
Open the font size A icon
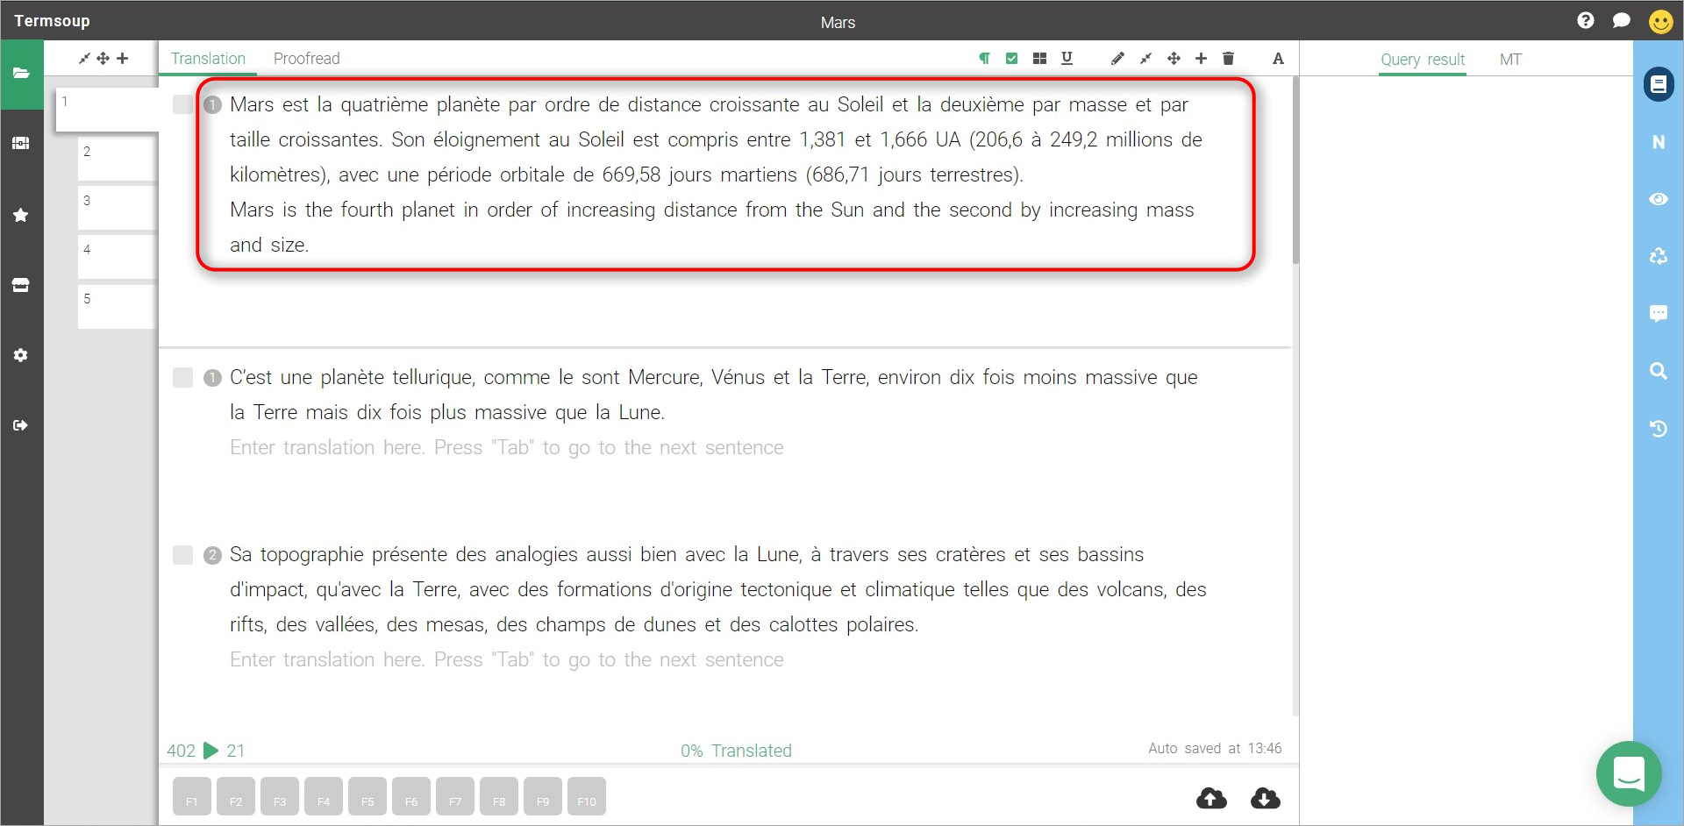coord(1278,59)
